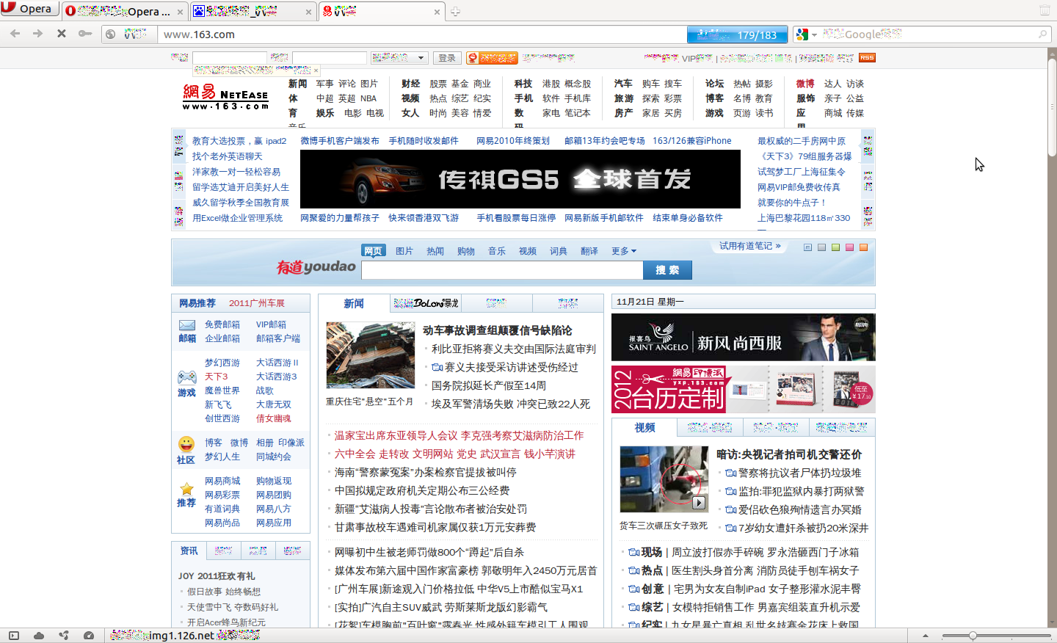Click the mail envelope icon in sidebar
Image resolution: width=1057 pixels, height=643 pixels.
point(187,325)
